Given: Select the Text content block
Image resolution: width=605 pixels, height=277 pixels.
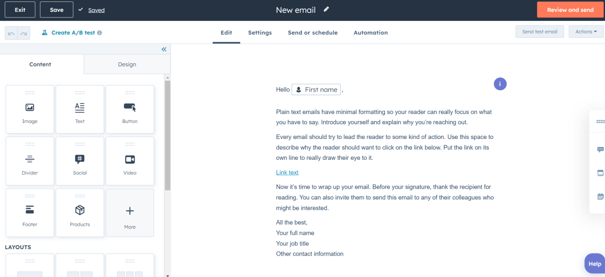Looking at the screenshot, I should (79, 109).
